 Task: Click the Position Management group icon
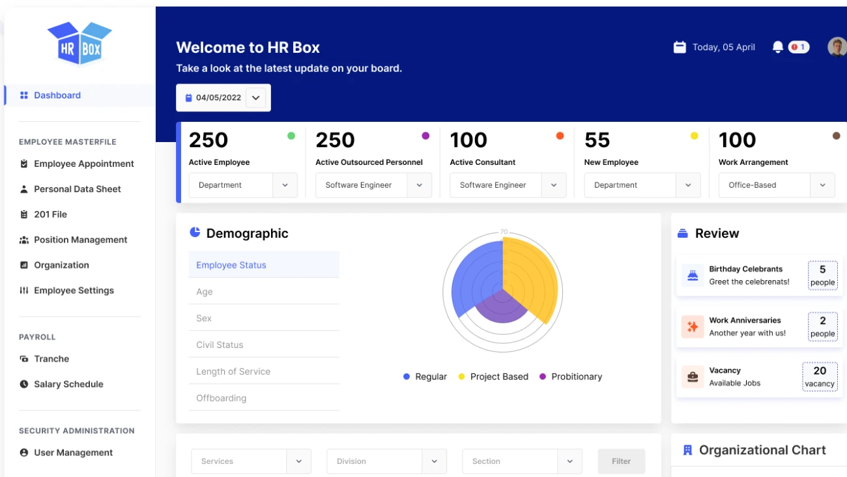pyautogui.click(x=24, y=240)
